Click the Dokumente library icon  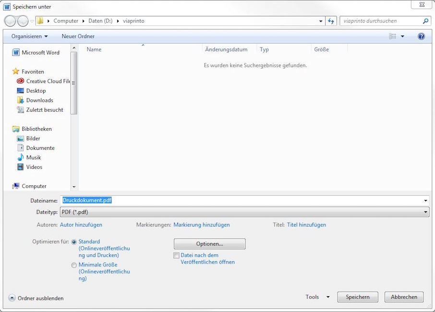point(20,148)
